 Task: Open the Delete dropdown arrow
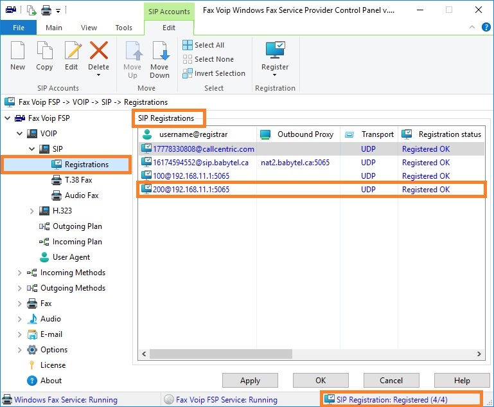tap(99, 75)
